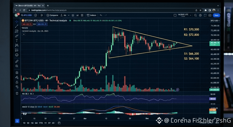Select the All time range

coord(53,123)
